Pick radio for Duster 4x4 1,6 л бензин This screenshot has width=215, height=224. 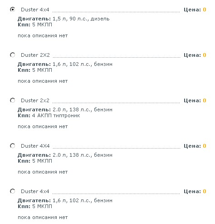[13, 191]
